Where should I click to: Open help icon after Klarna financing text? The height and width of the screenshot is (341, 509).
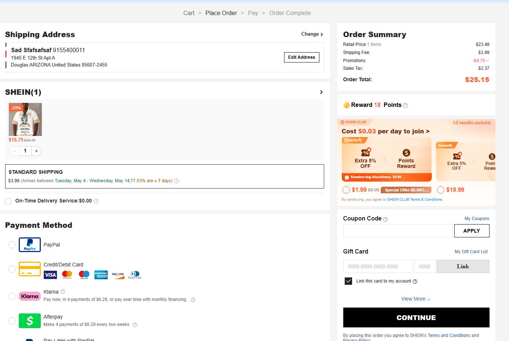(193, 300)
